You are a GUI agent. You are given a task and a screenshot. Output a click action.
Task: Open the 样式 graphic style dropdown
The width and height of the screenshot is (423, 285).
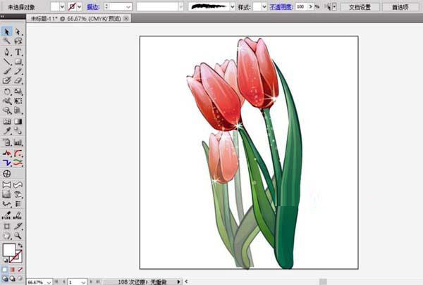(264, 7)
